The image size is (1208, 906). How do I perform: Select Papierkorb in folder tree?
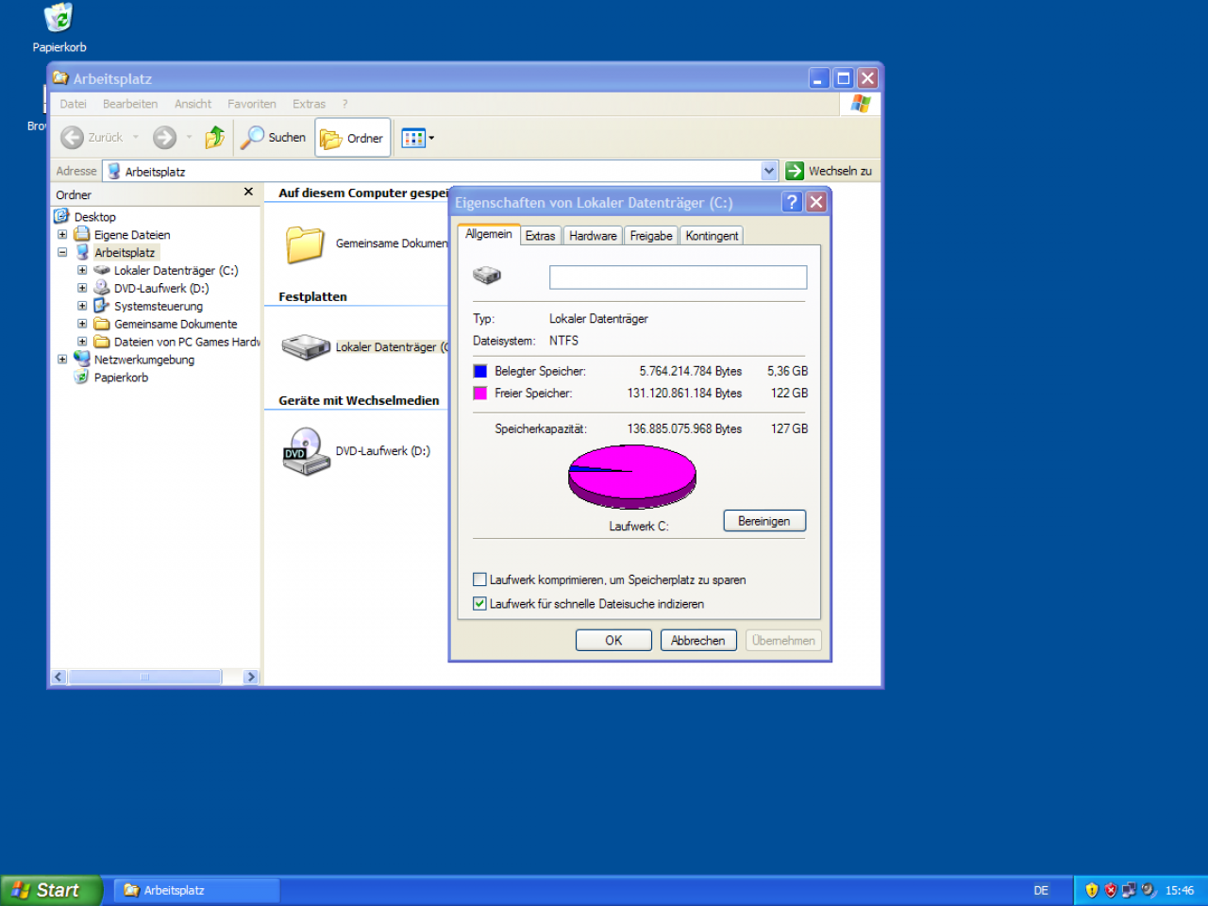[x=121, y=377]
